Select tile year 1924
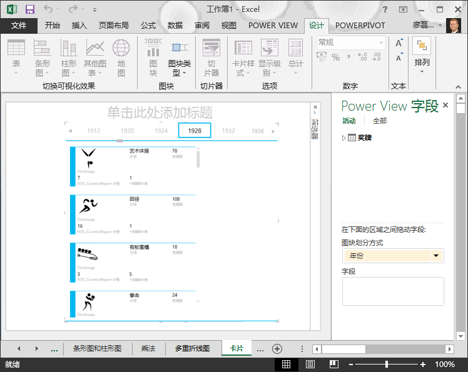Viewport: 468px width, 372px height. point(161,131)
